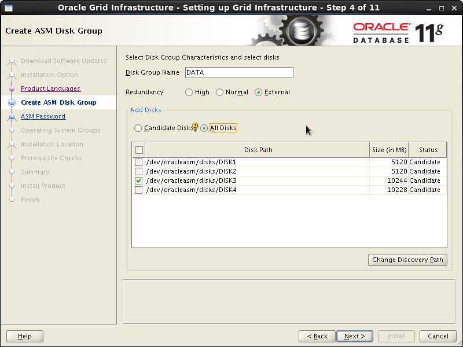Click the Operating System Groups step
The image size is (463, 347).
coord(61,130)
